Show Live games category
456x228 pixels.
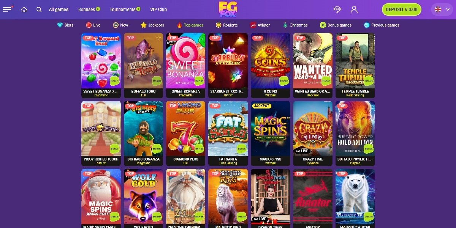(x=93, y=25)
